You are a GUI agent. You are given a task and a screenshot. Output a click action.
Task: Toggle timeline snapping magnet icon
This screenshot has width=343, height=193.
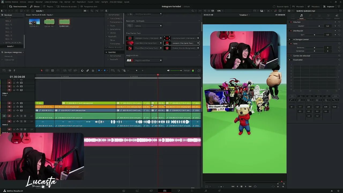click(82, 70)
